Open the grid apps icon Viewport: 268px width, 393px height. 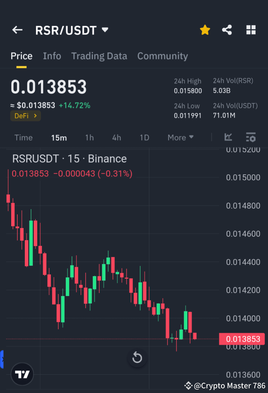[x=251, y=30]
